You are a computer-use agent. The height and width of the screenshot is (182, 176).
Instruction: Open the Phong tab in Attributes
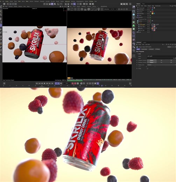[x=157, y=49]
